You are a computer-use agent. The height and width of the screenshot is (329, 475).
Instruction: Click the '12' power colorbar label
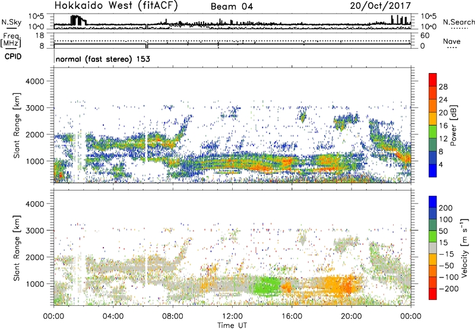(x=443, y=139)
